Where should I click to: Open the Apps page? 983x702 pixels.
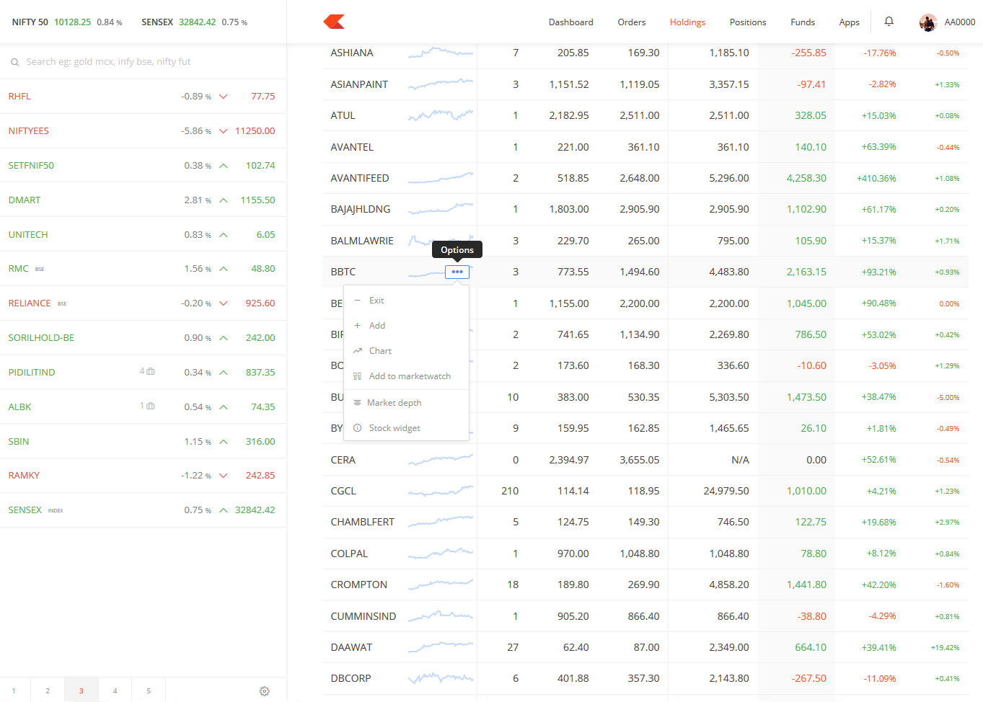click(850, 22)
